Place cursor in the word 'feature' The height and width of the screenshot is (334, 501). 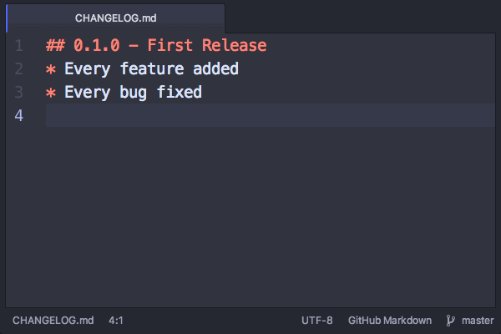(152, 68)
